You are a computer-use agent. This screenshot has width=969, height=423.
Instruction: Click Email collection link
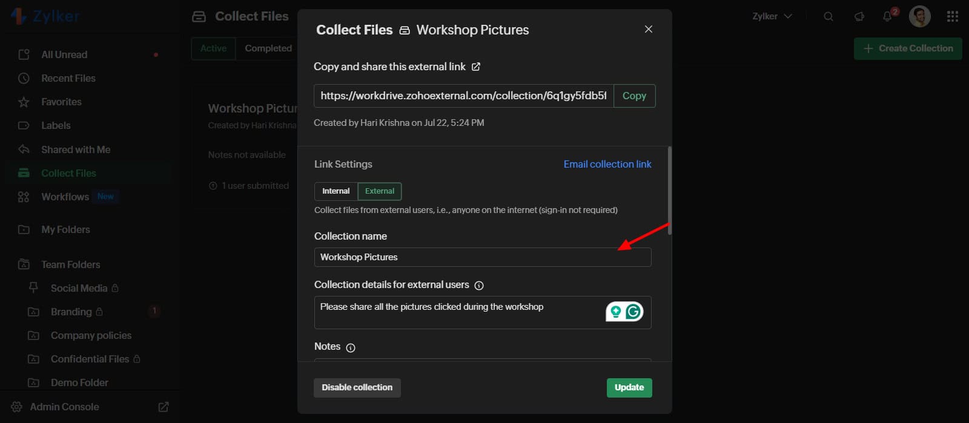click(607, 164)
